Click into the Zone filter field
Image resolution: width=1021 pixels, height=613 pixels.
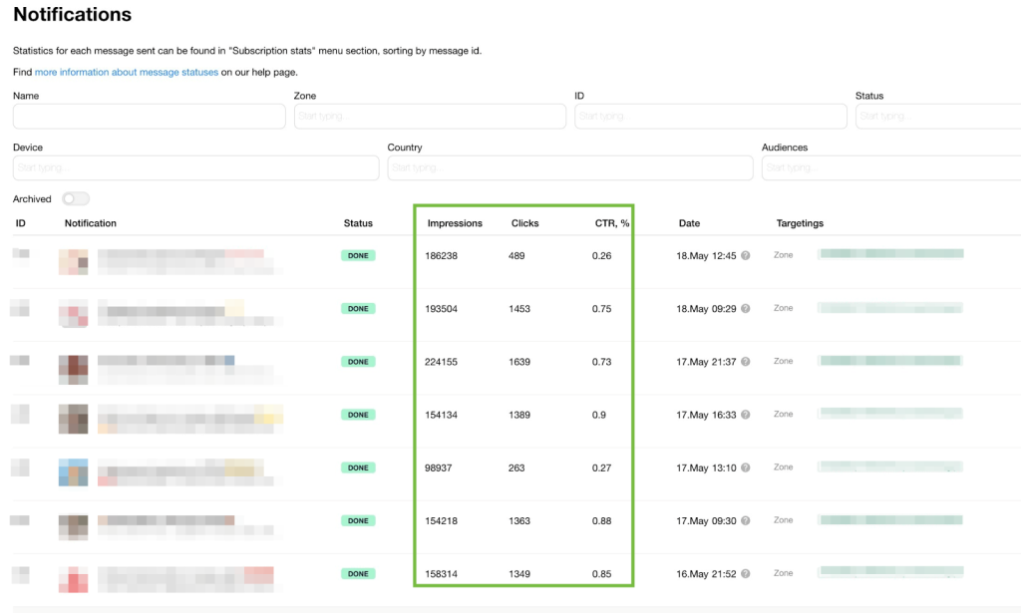(x=429, y=116)
